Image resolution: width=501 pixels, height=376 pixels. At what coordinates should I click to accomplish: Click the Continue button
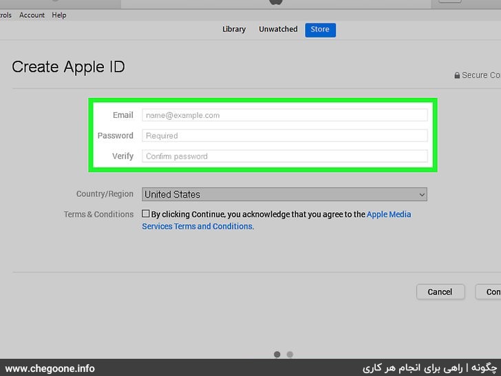click(489, 292)
